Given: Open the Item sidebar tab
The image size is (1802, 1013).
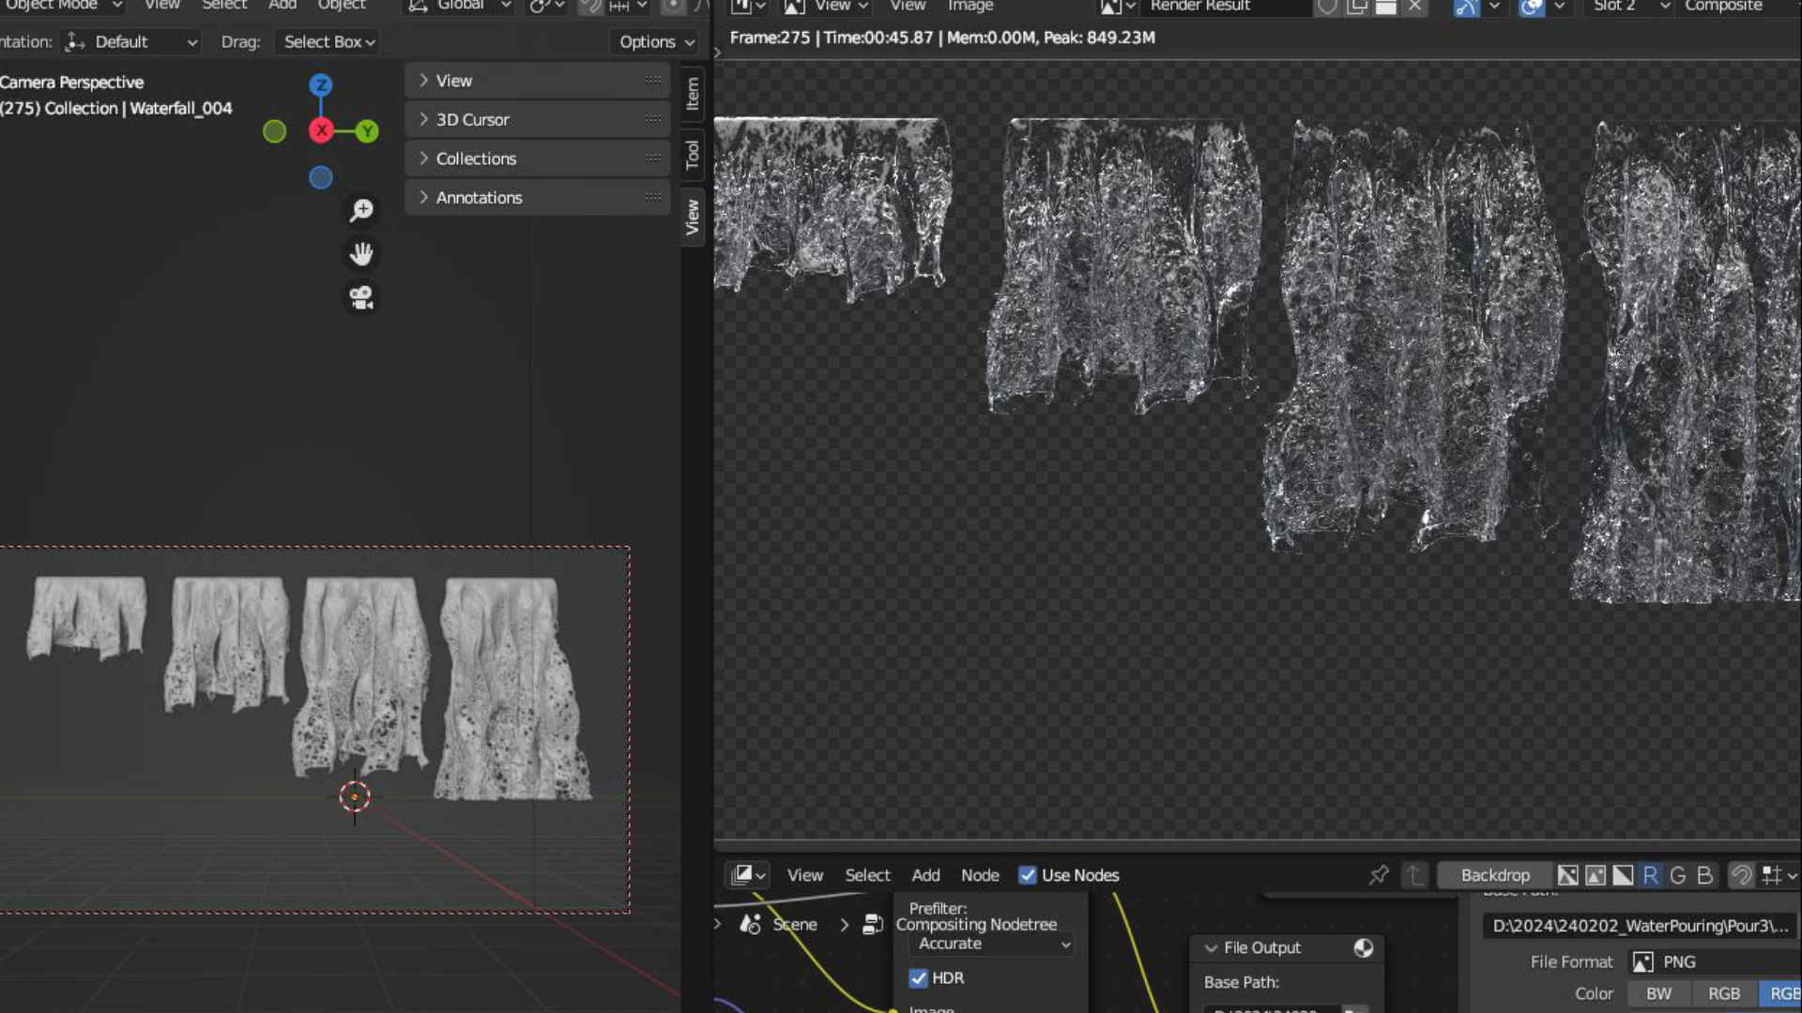Looking at the screenshot, I should (693, 94).
